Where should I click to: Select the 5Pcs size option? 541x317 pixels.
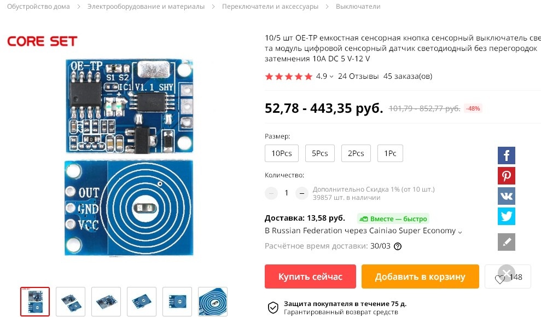click(x=320, y=153)
